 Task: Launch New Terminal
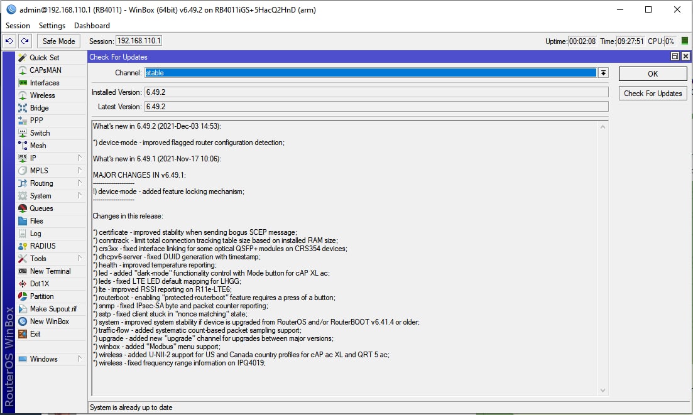(x=51, y=271)
